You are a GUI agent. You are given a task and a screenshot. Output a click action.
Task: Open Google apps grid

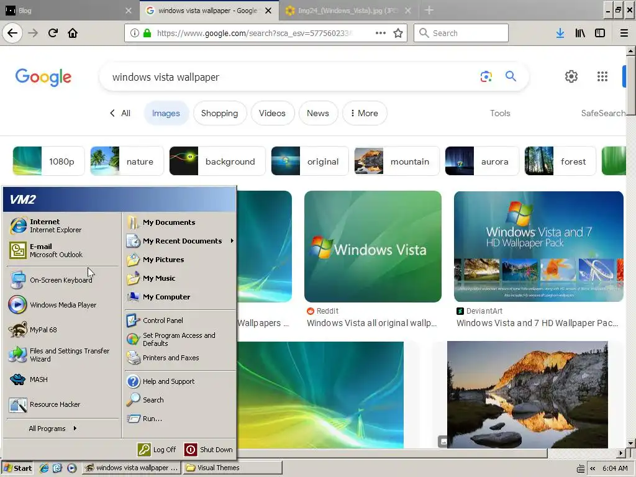[x=602, y=76]
